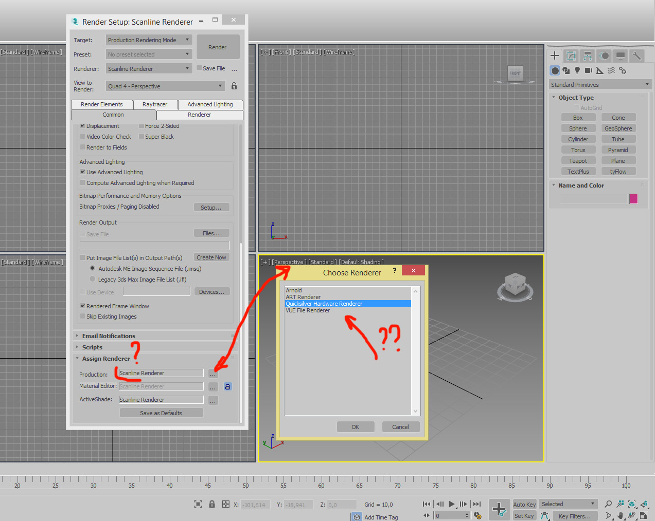Select the Space Warps category icon
Image resolution: width=655 pixels, height=521 pixels.
coord(611,70)
